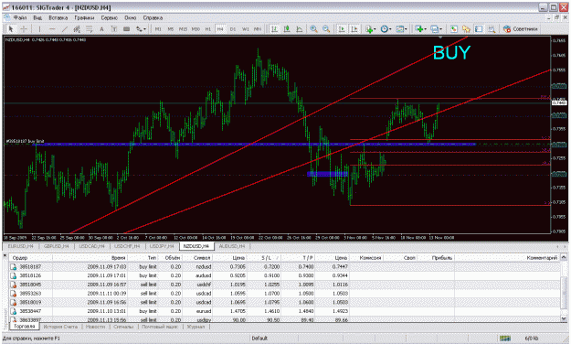Open the Журнал terminal tab
This screenshot has height=344, width=571.
[x=196, y=327]
